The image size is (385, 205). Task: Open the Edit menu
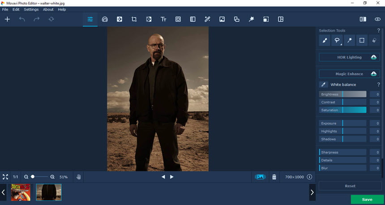click(16, 9)
